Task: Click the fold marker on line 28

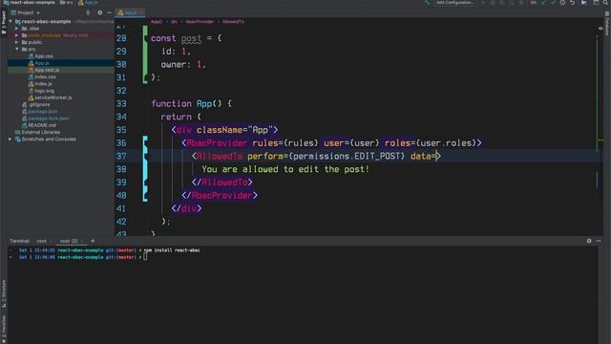Action: click(145, 38)
